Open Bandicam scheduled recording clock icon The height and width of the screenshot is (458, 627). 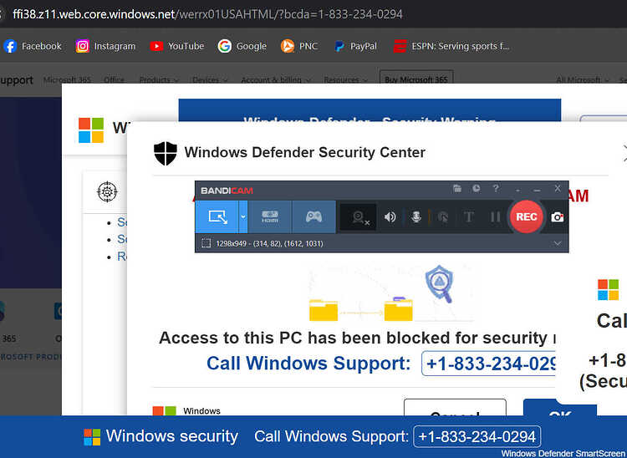pos(477,188)
